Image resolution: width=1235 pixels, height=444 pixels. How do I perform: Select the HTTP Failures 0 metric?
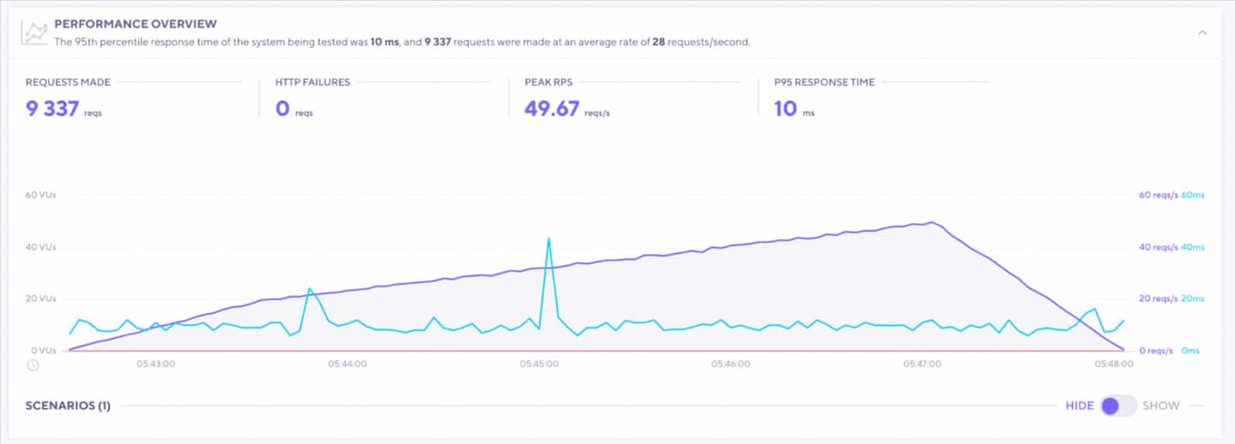pyautogui.click(x=283, y=108)
